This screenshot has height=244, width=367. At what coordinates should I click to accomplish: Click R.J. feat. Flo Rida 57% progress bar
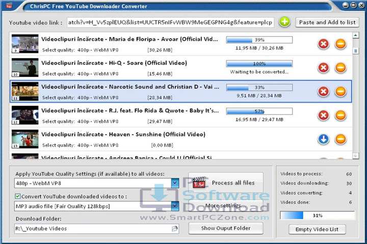(x=259, y=111)
